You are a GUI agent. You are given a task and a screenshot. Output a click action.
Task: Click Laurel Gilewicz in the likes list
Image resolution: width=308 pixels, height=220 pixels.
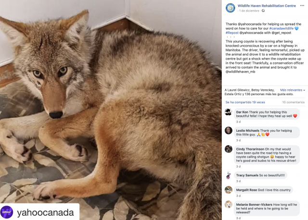pyautogui.click(x=241, y=90)
